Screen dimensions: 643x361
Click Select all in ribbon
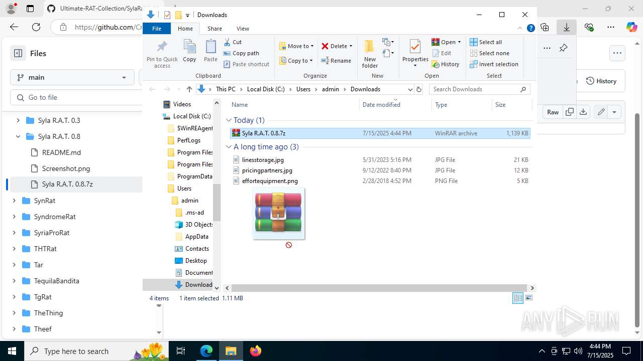[486, 42]
